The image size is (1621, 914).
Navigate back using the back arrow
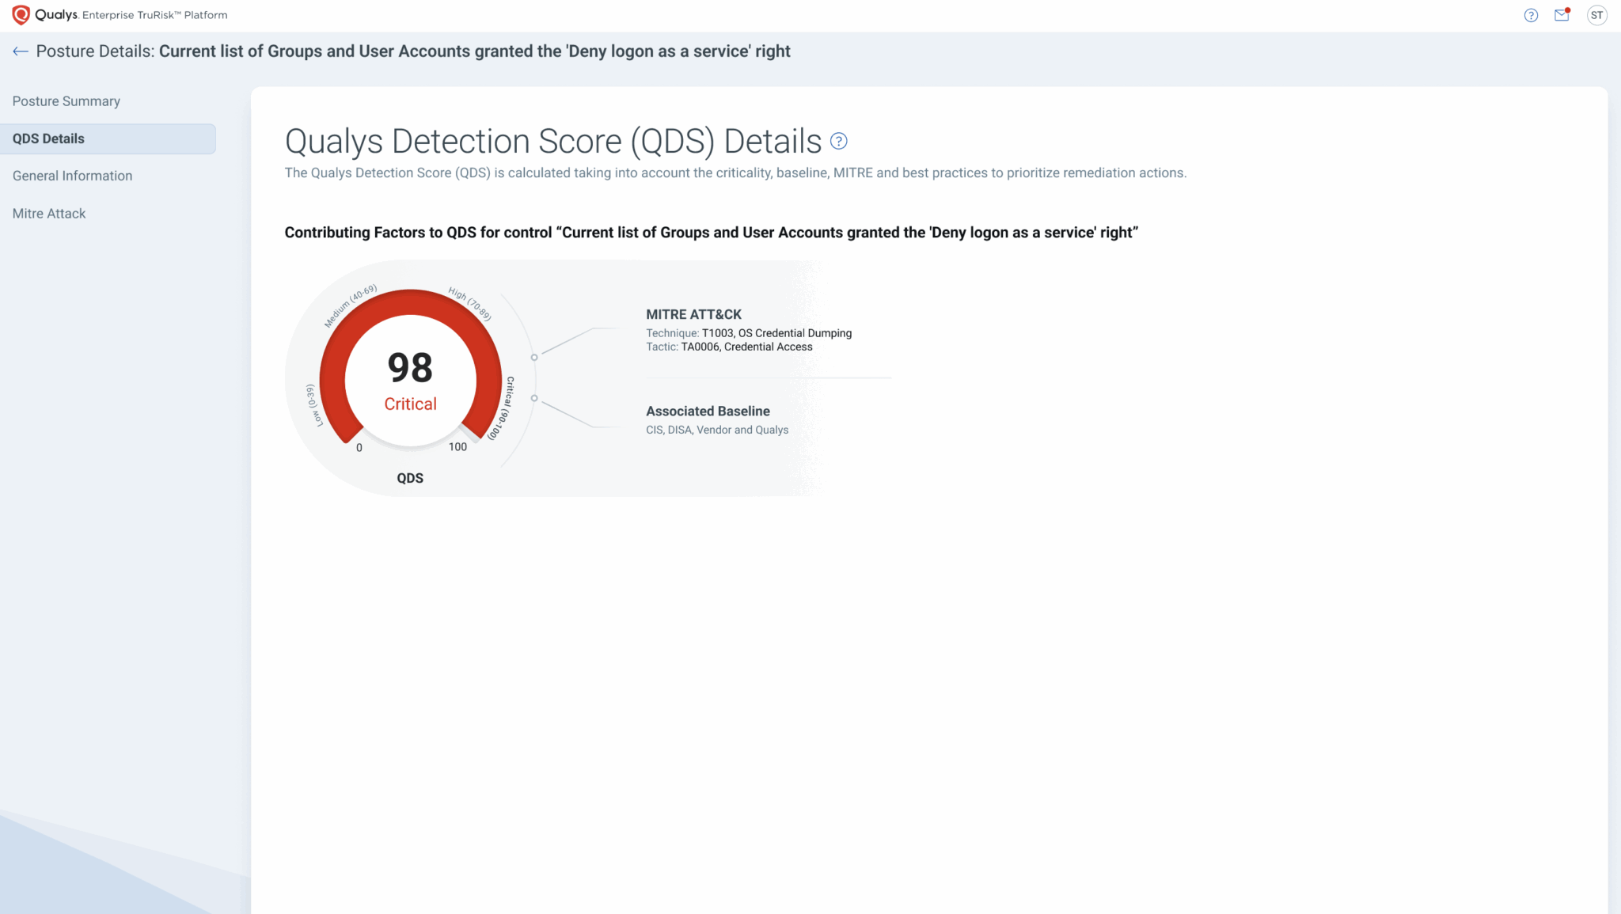point(21,51)
